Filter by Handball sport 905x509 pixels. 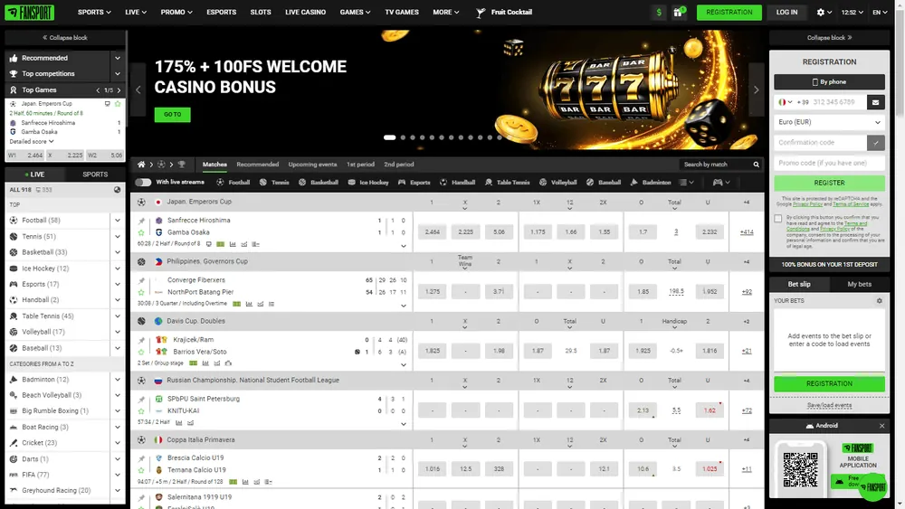coord(457,182)
